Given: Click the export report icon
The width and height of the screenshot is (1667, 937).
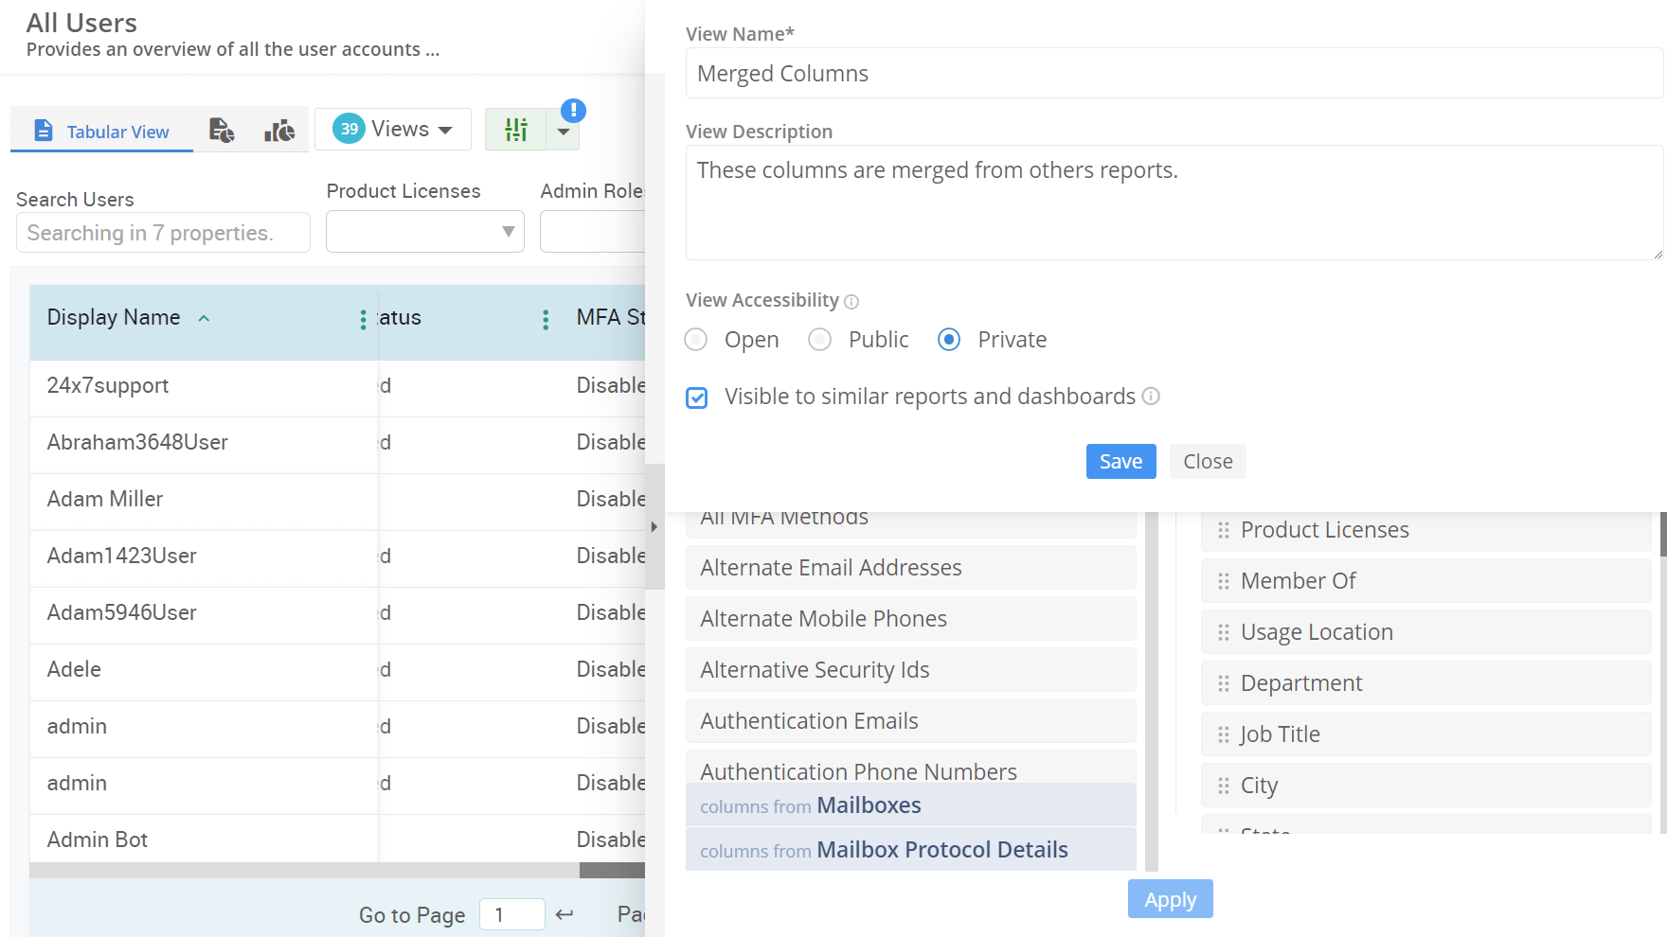Looking at the screenshot, I should [221, 131].
